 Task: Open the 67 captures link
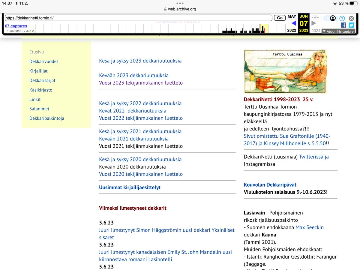pos(16,26)
